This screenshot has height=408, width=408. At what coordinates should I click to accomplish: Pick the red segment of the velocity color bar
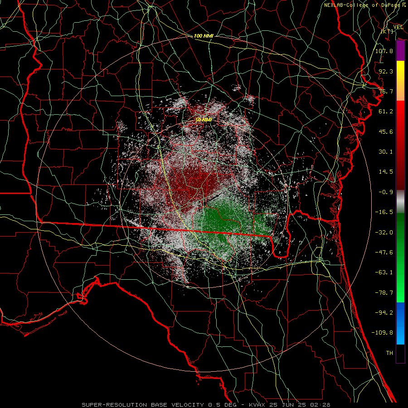pos(400,145)
